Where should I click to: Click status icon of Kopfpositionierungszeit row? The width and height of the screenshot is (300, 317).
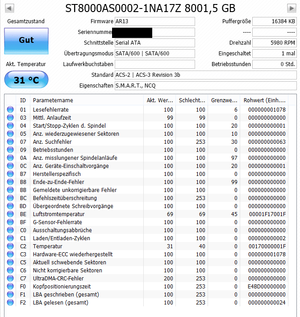[10, 287]
